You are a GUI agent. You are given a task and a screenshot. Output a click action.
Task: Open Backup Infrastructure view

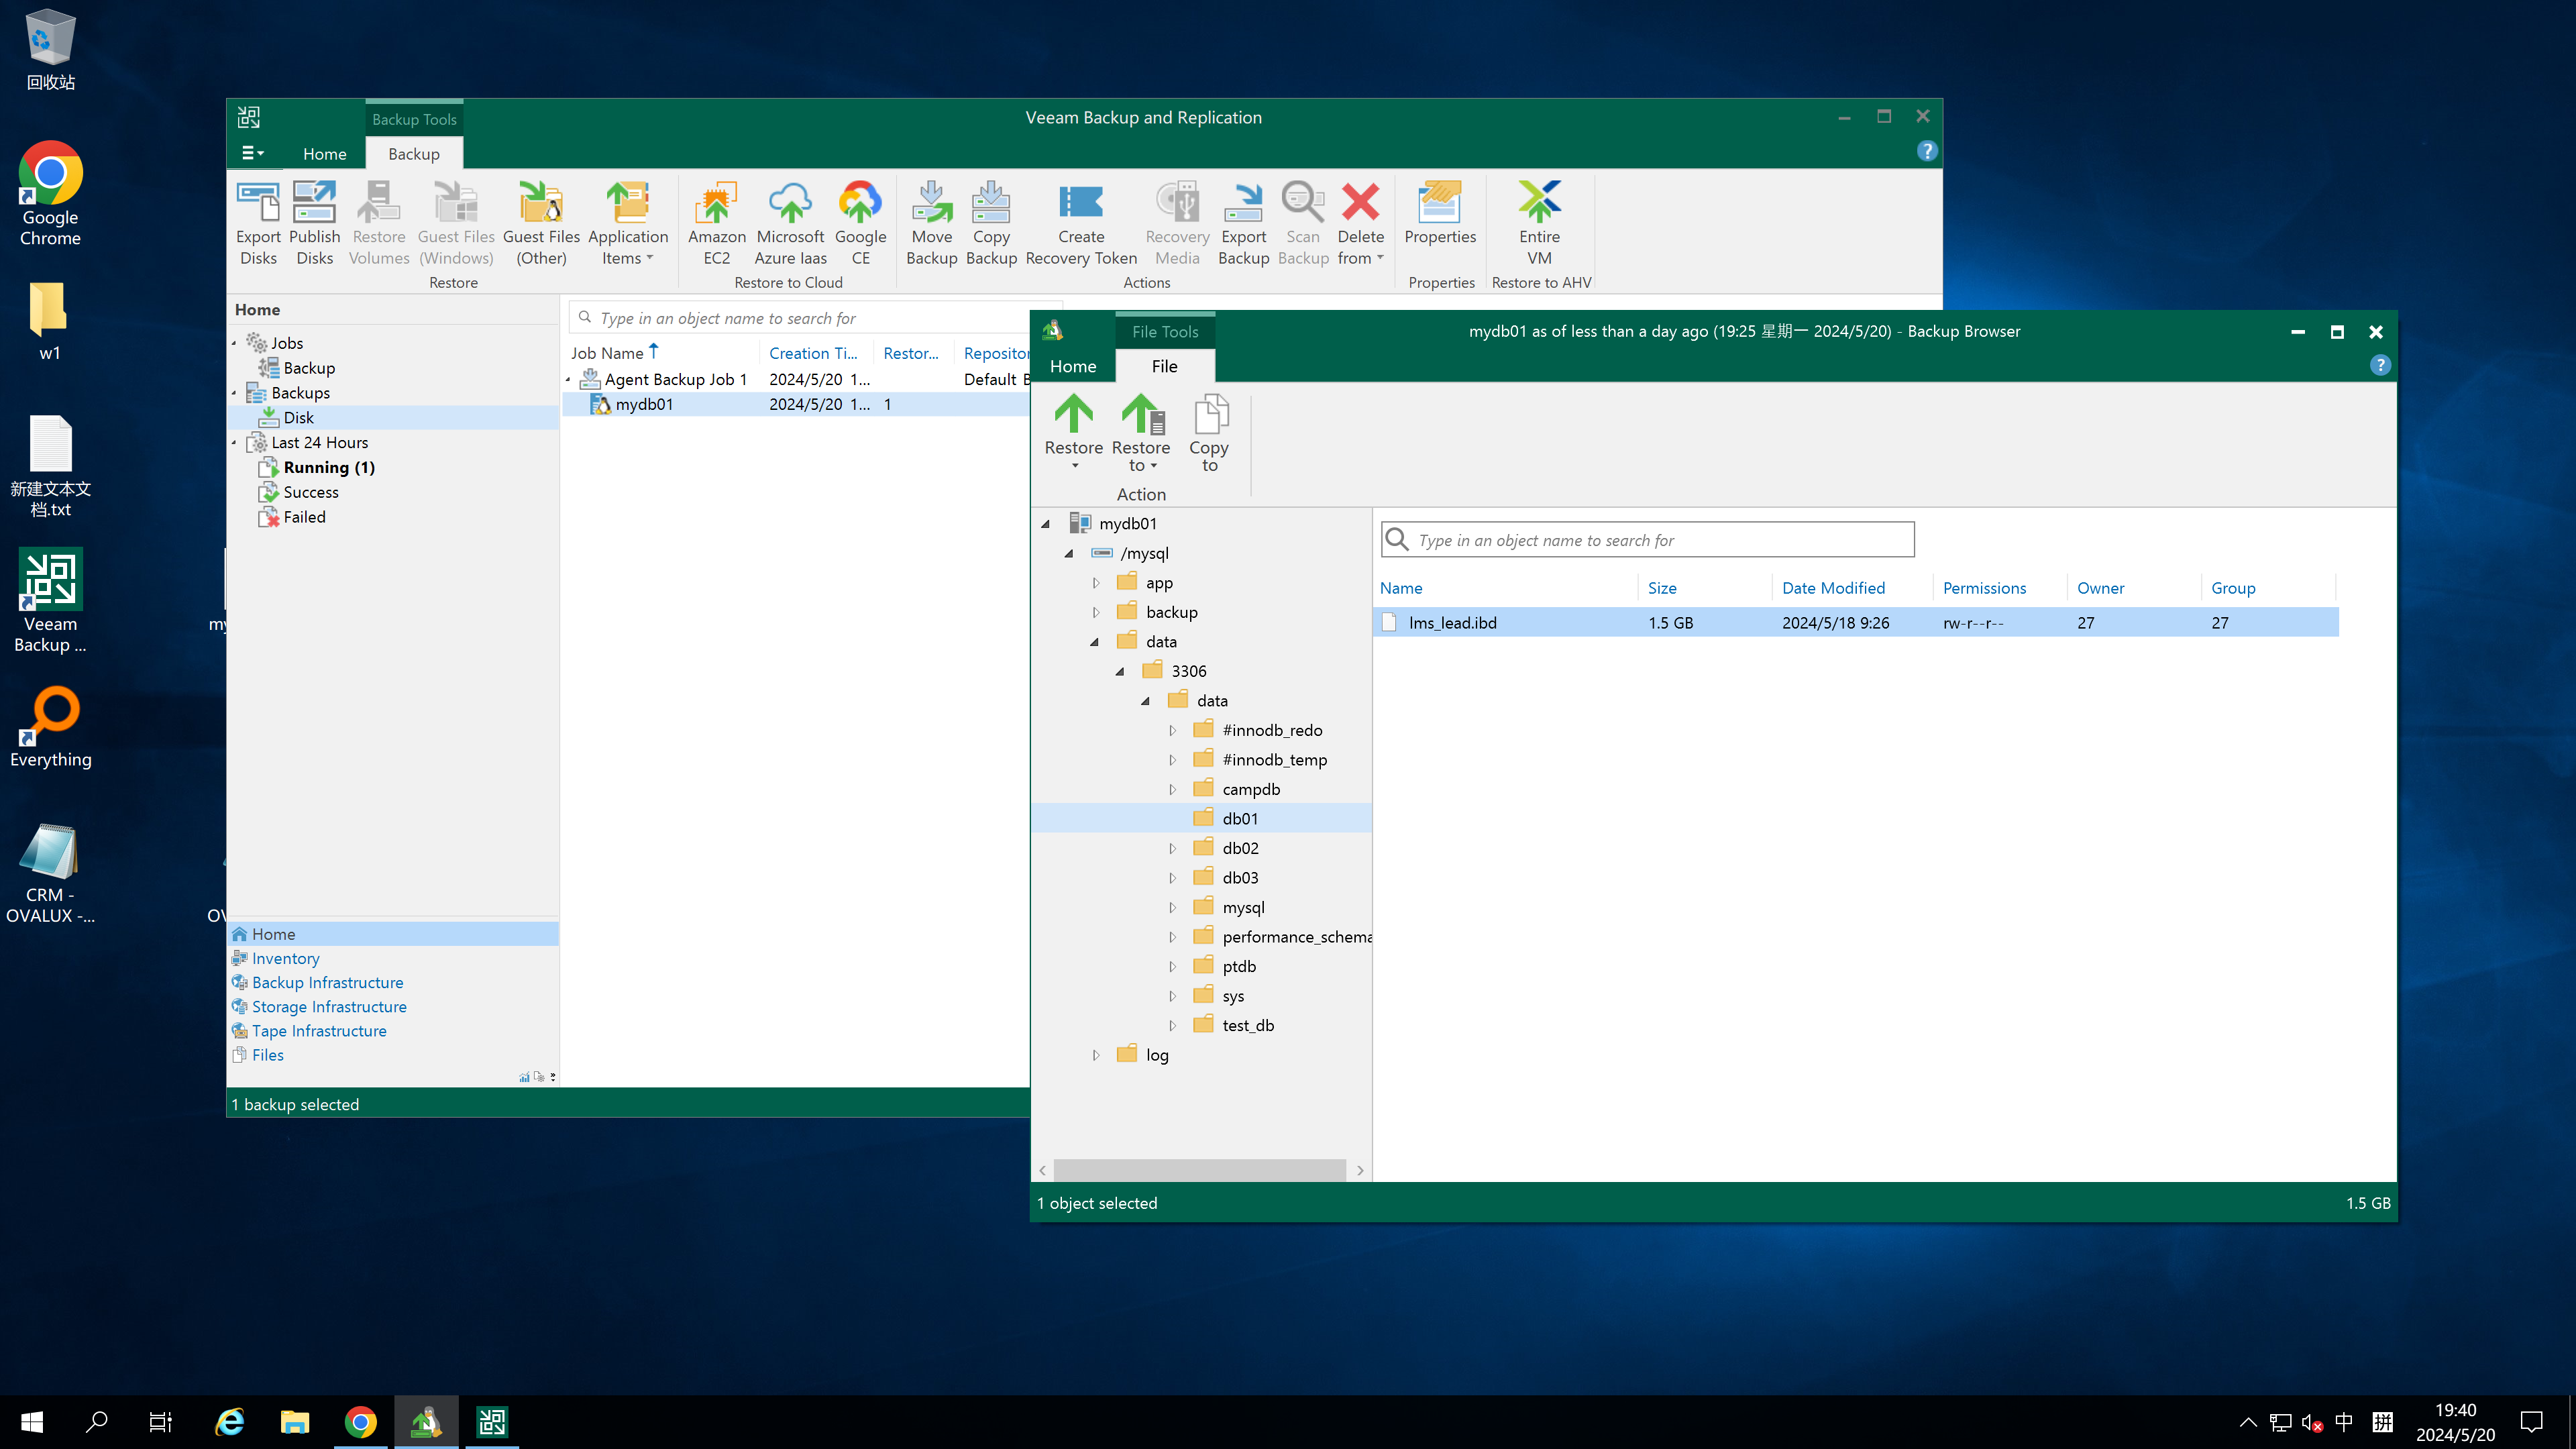click(327, 982)
